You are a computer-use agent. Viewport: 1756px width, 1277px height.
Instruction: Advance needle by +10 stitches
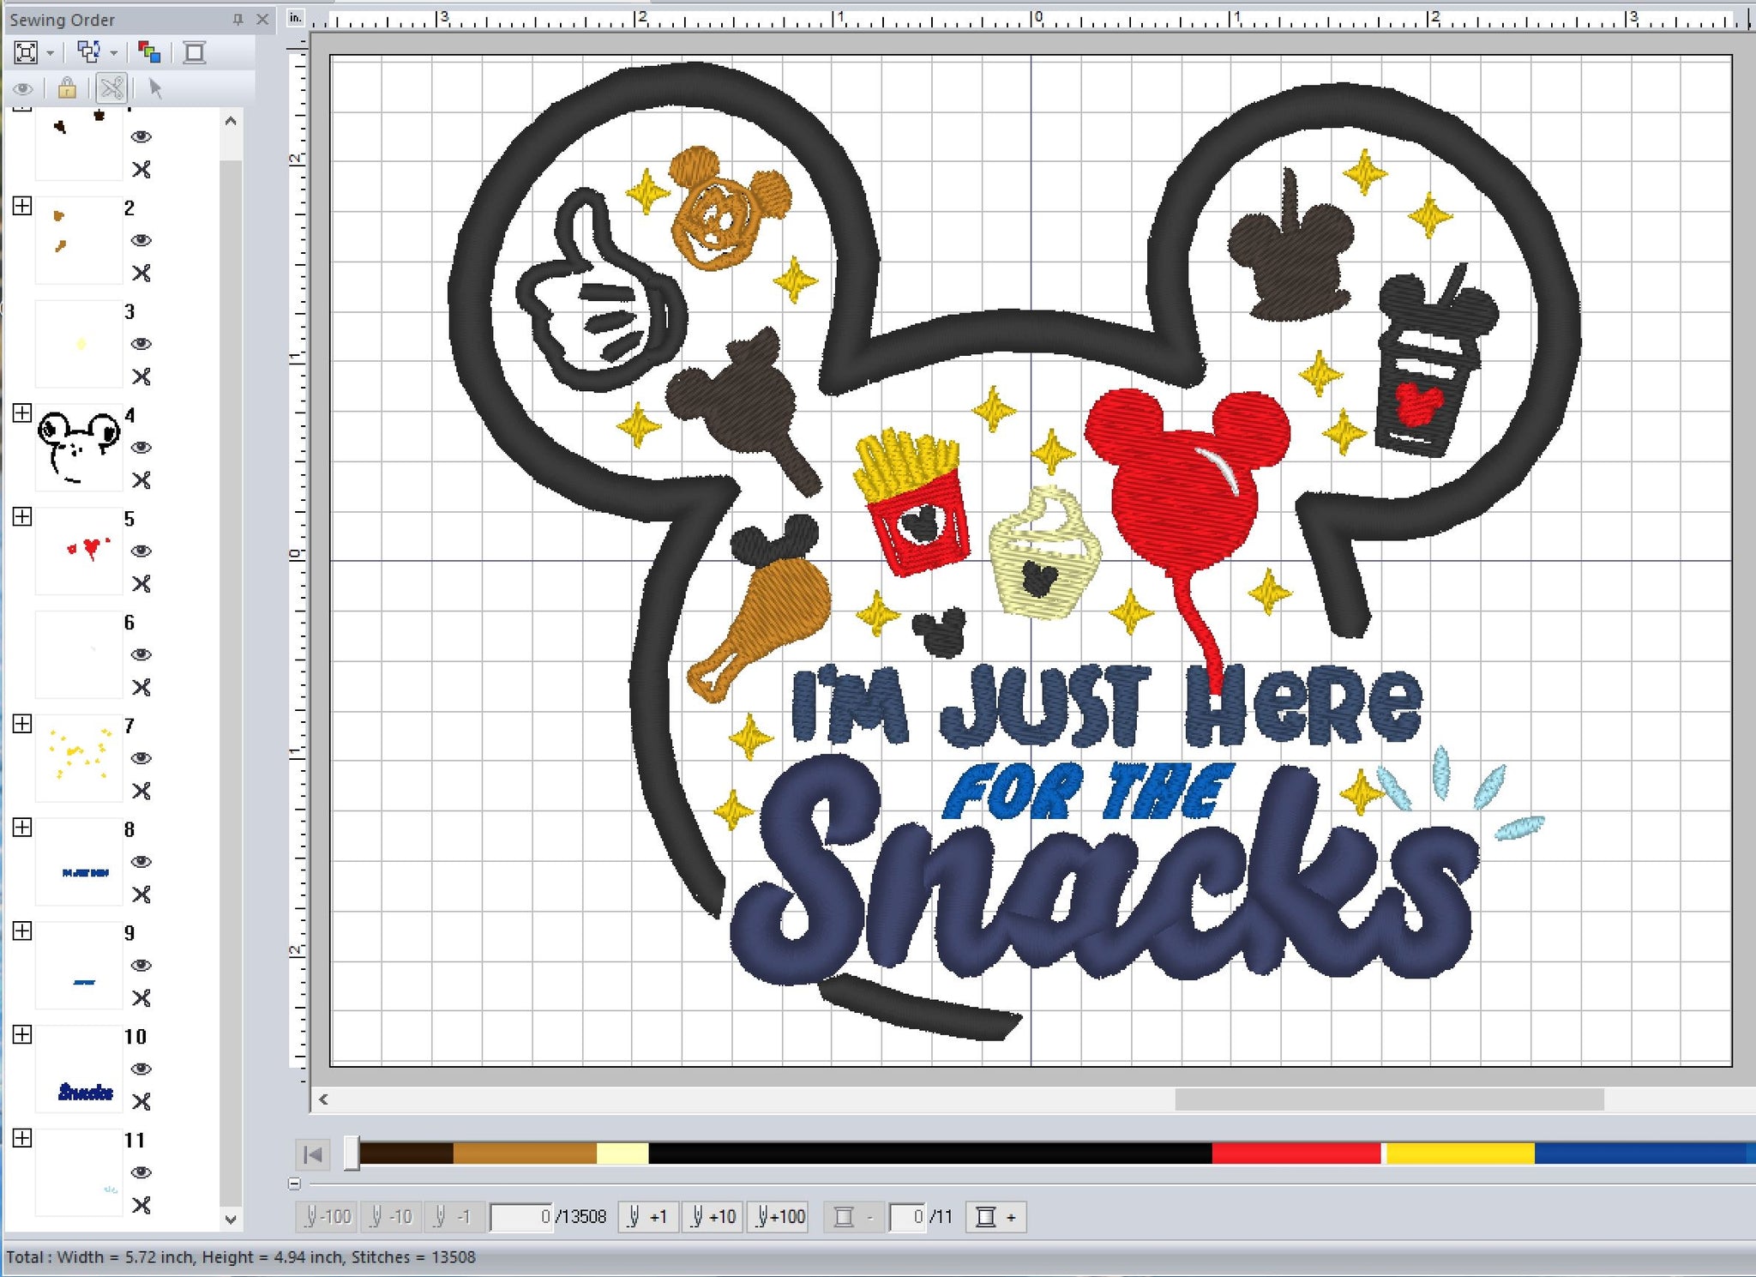713,1216
